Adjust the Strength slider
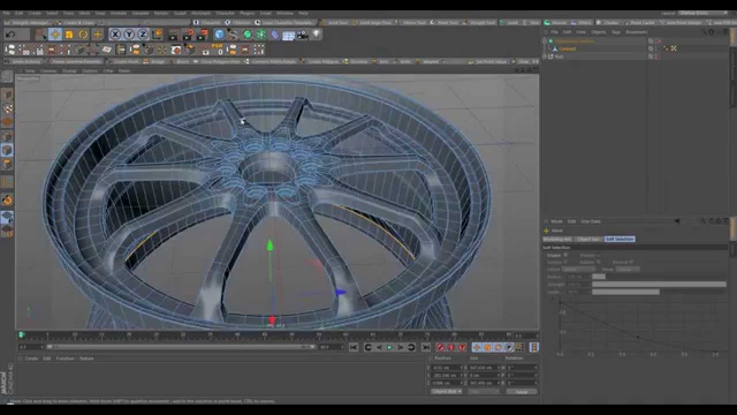737x415 pixels. tap(659, 284)
